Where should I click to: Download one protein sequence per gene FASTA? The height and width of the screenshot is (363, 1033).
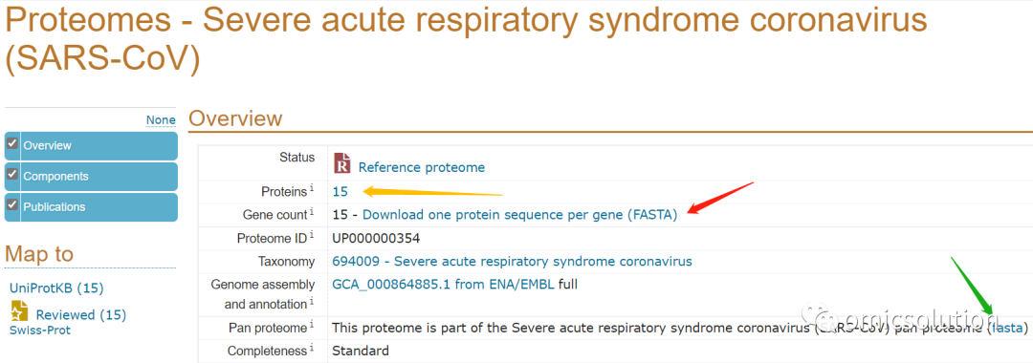(x=519, y=214)
